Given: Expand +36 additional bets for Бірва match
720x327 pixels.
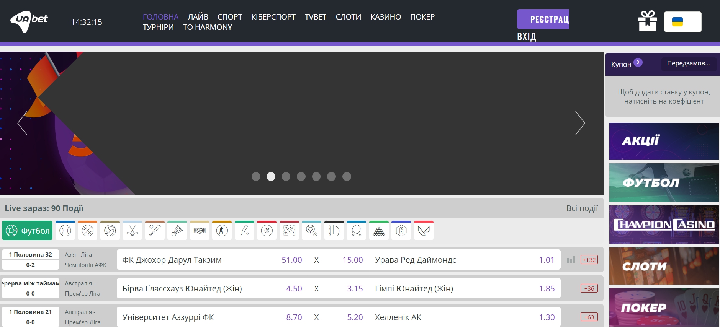Looking at the screenshot, I should [589, 288].
